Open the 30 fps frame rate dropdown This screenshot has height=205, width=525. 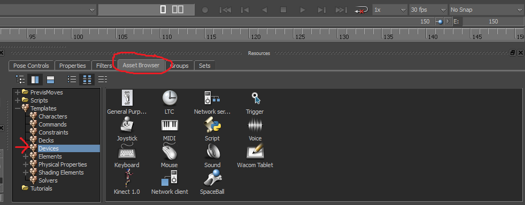tap(429, 10)
